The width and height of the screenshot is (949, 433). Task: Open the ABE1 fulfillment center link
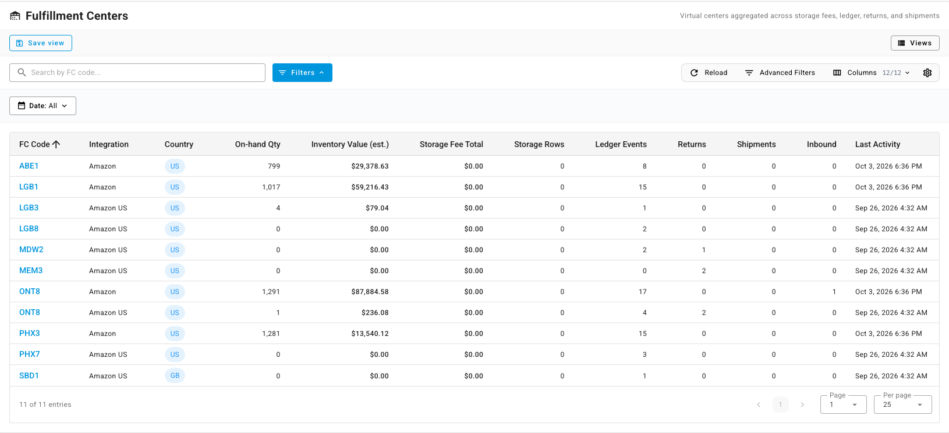29,166
